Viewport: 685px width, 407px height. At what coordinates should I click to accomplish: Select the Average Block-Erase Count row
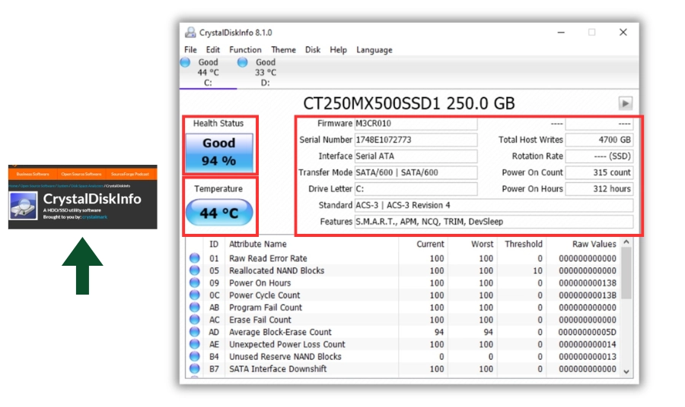click(403, 332)
